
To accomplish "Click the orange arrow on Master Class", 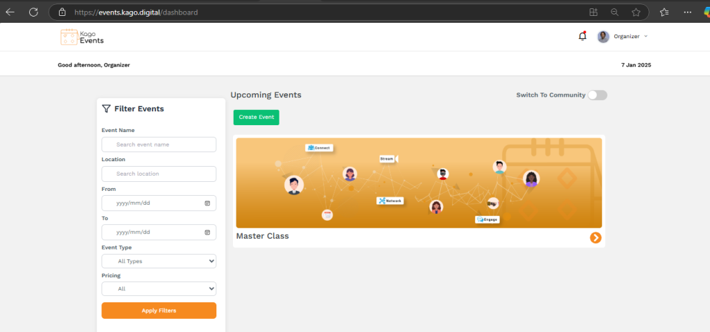I will click(596, 238).
